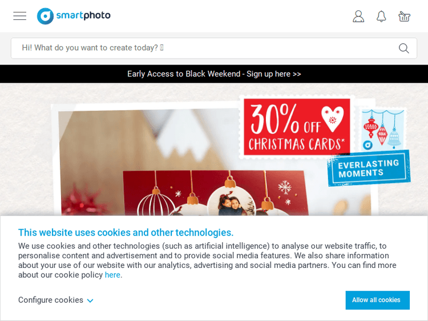Screen dimensions: 428x321
Task: Select the hanging ornaments stamp image
Action: point(383,129)
